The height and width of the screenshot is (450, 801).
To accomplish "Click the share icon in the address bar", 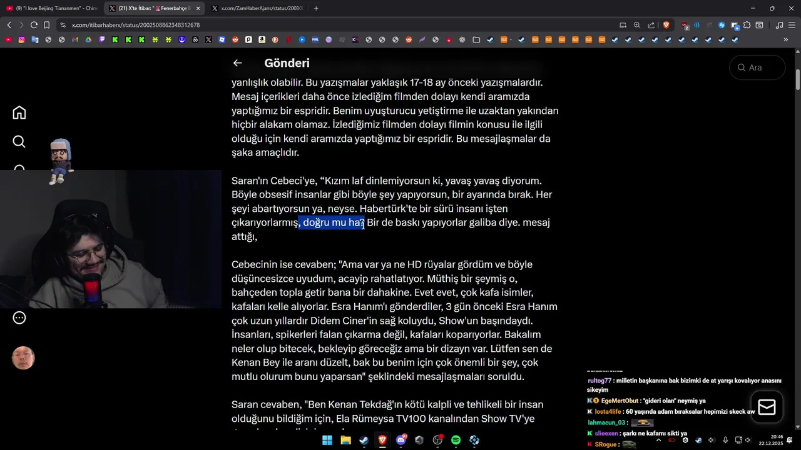I will click(651, 25).
